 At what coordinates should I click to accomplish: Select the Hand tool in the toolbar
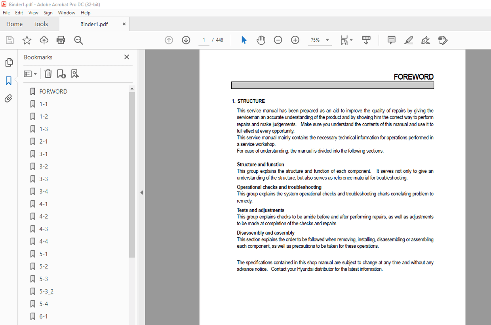261,40
